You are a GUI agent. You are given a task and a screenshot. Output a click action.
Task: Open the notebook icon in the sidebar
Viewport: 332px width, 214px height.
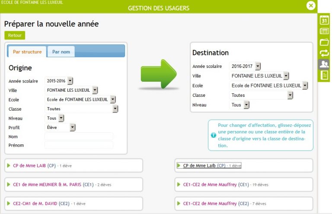(324, 75)
